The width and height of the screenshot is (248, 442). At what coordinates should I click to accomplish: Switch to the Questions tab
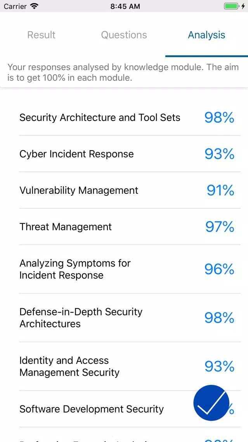point(124,35)
